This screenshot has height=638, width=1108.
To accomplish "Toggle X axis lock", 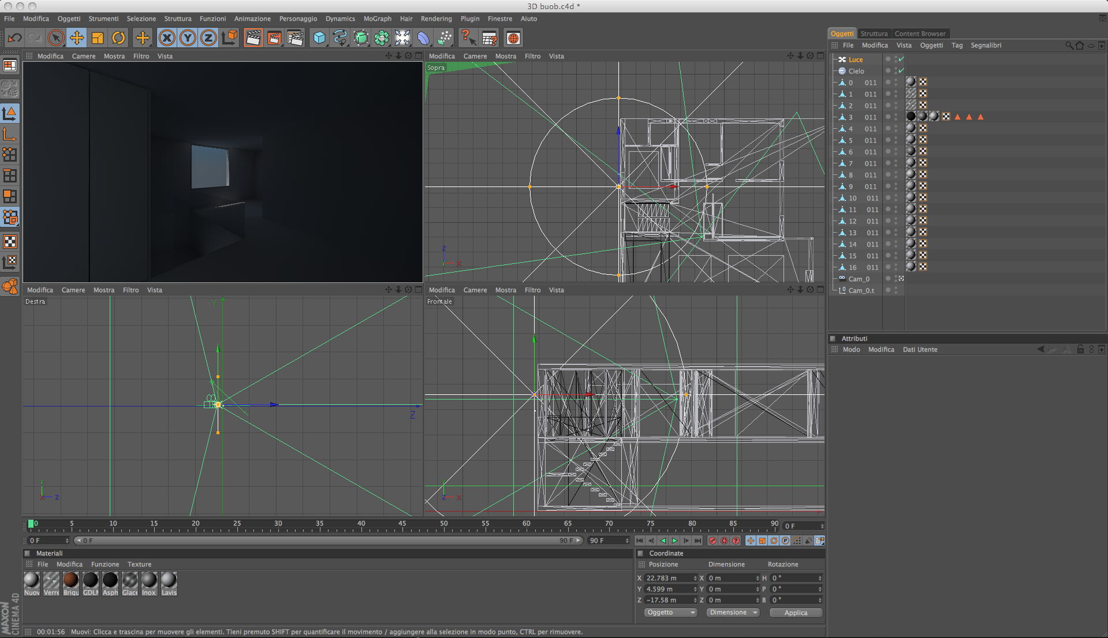I will [167, 38].
